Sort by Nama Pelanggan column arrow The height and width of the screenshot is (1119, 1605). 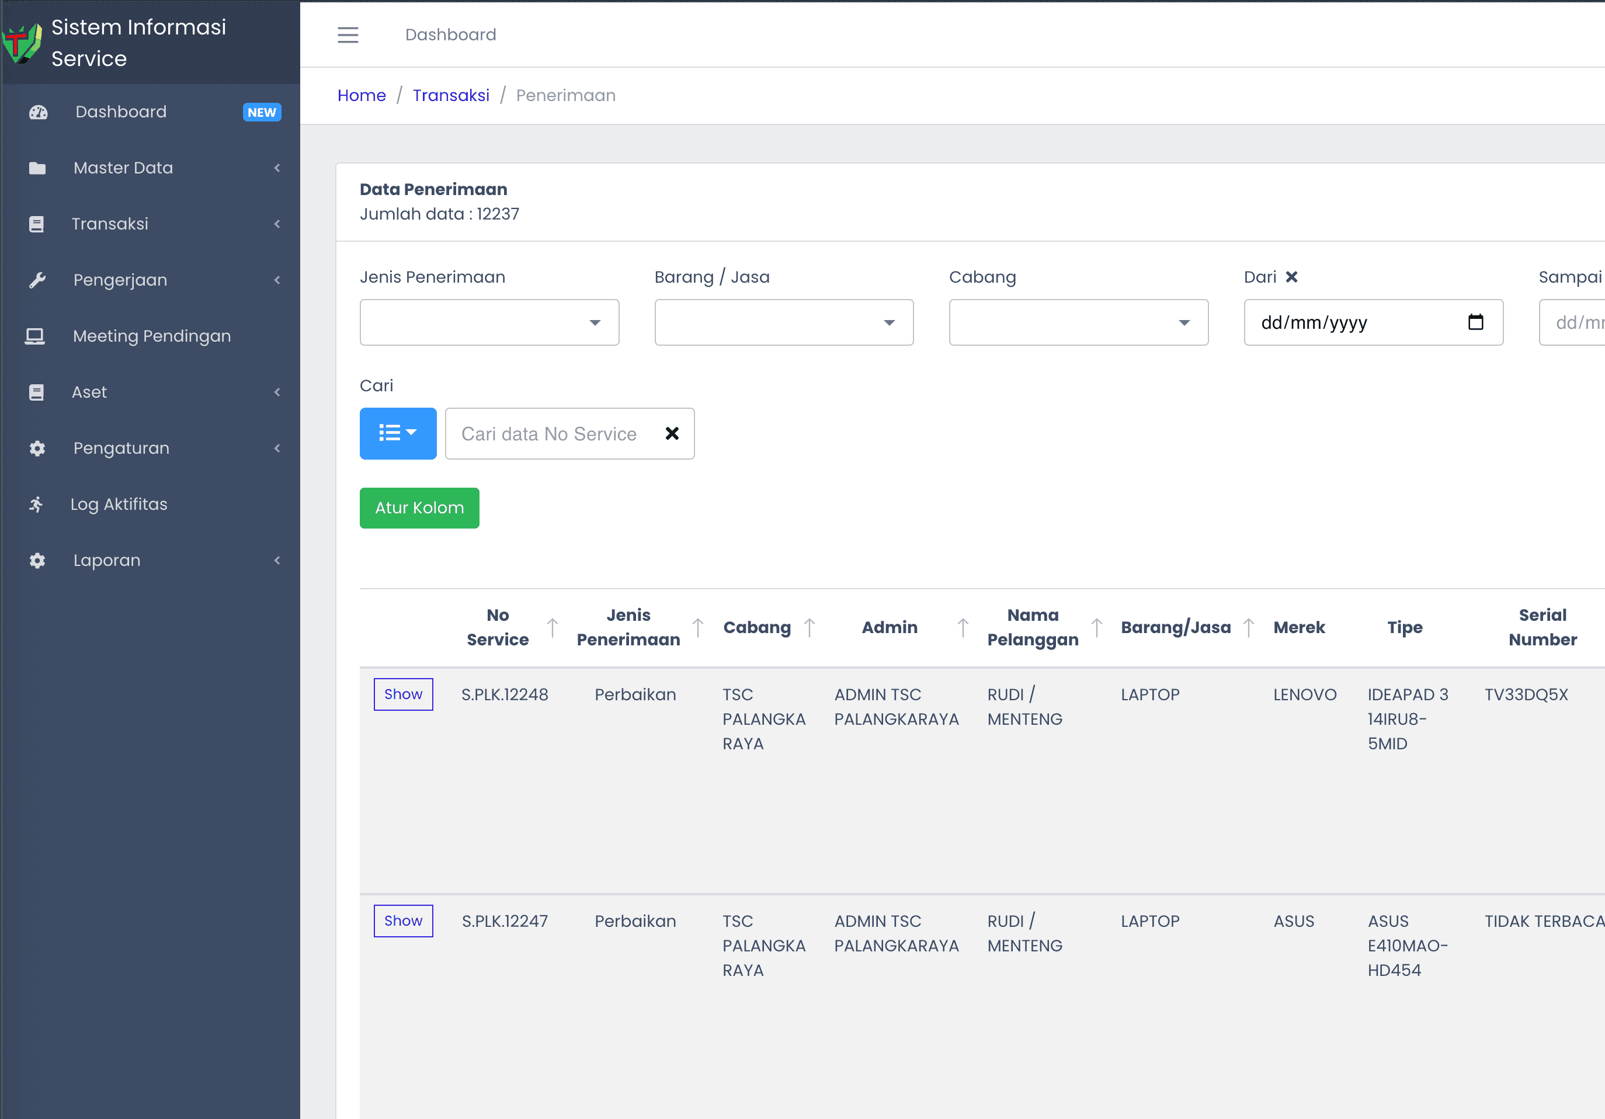(1097, 628)
